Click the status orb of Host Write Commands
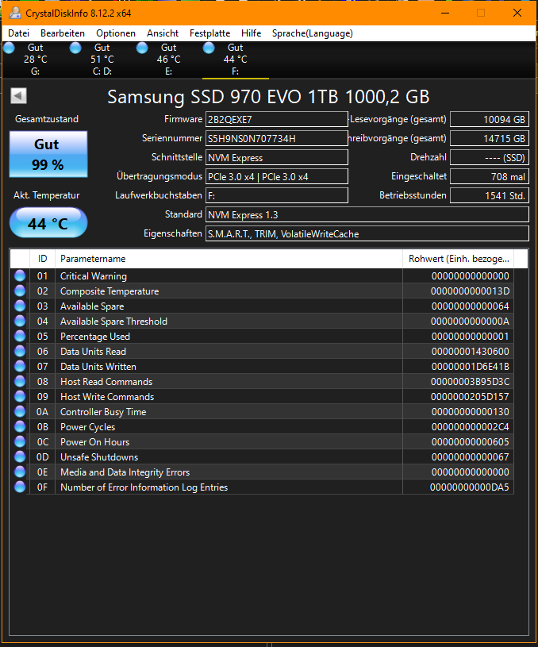The height and width of the screenshot is (647, 538). [x=20, y=396]
